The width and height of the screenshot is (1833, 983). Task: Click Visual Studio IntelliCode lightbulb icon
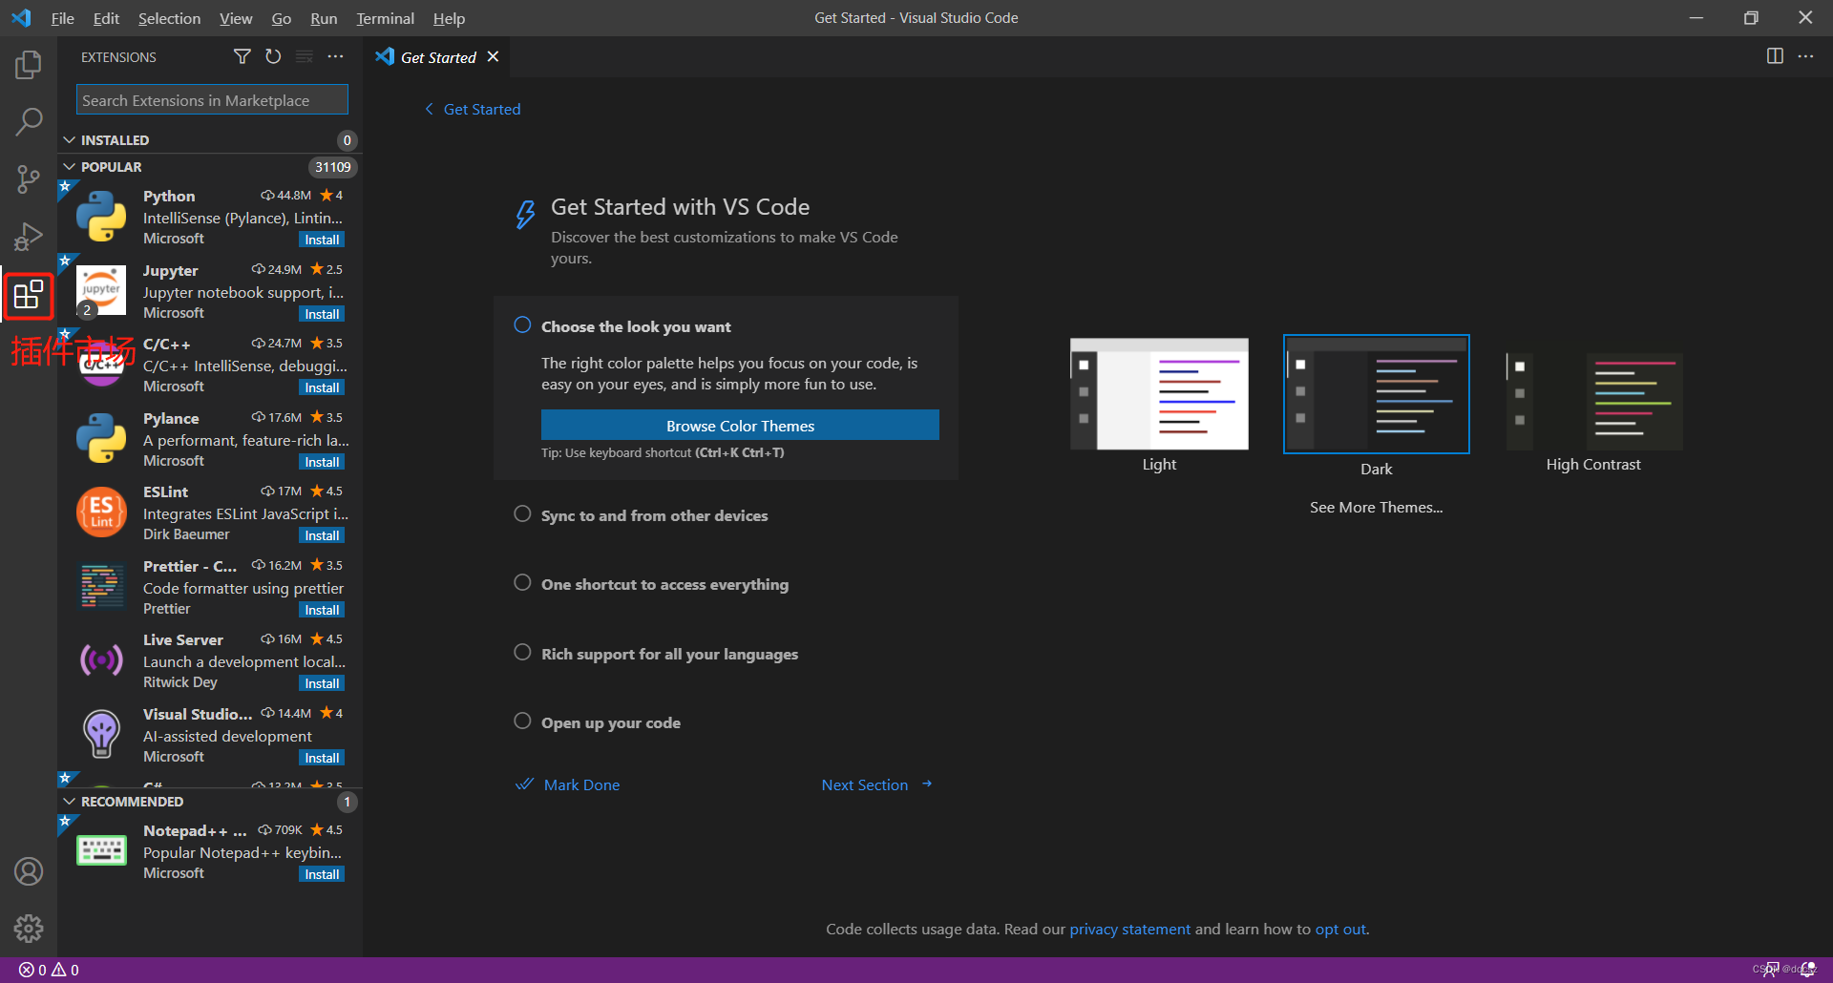pos(101,735)
